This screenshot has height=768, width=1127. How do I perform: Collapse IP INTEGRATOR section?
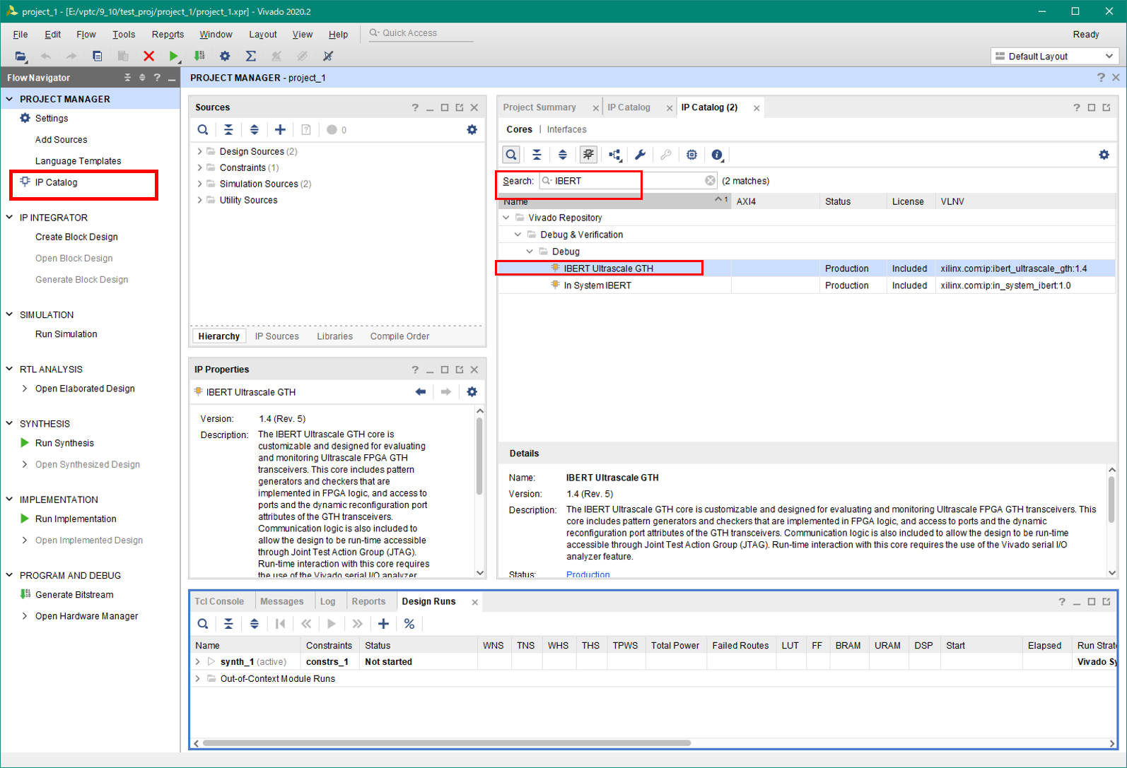(x=10, y=218)
